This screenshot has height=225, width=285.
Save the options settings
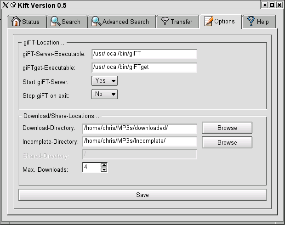(142, 195)
